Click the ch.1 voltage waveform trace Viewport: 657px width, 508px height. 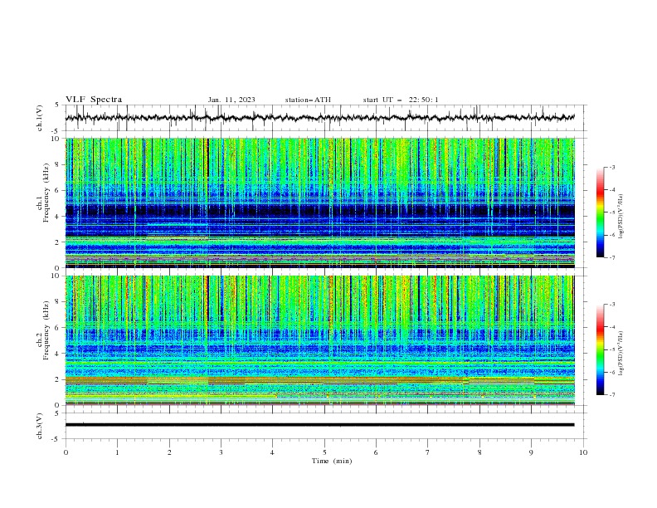(x=320, y=118)
